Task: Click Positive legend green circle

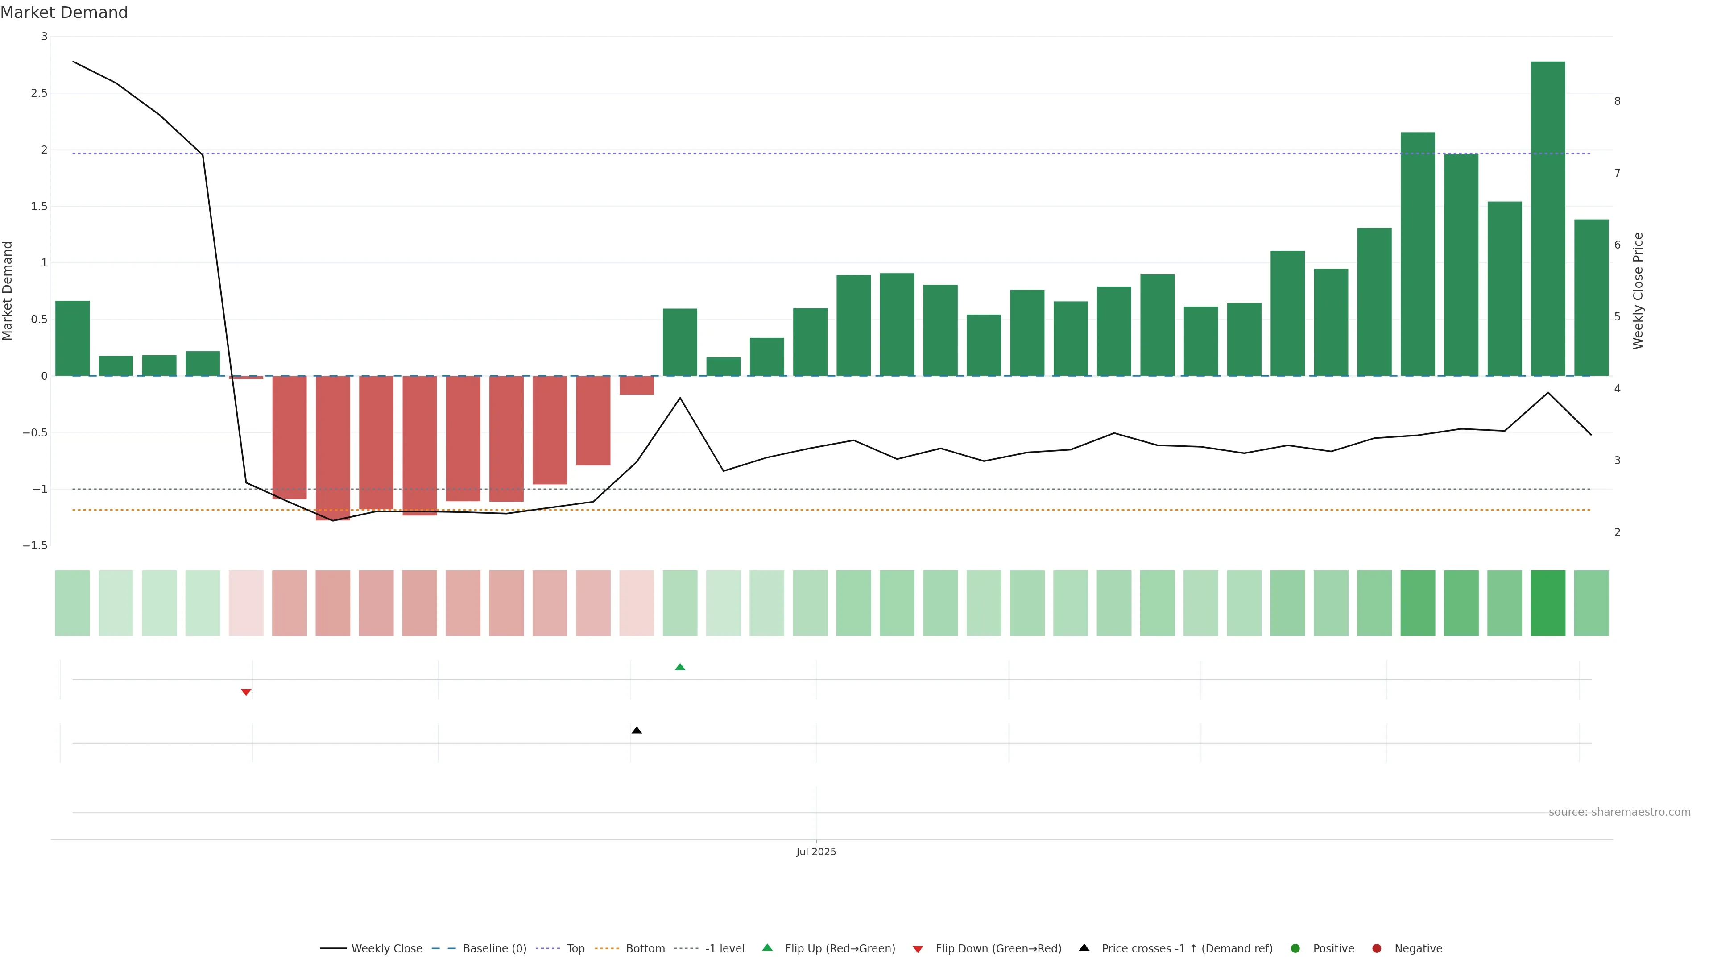Action: pos(1295,949)
